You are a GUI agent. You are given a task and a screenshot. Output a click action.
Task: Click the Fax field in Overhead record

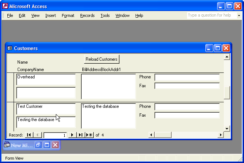click(187, 86)
